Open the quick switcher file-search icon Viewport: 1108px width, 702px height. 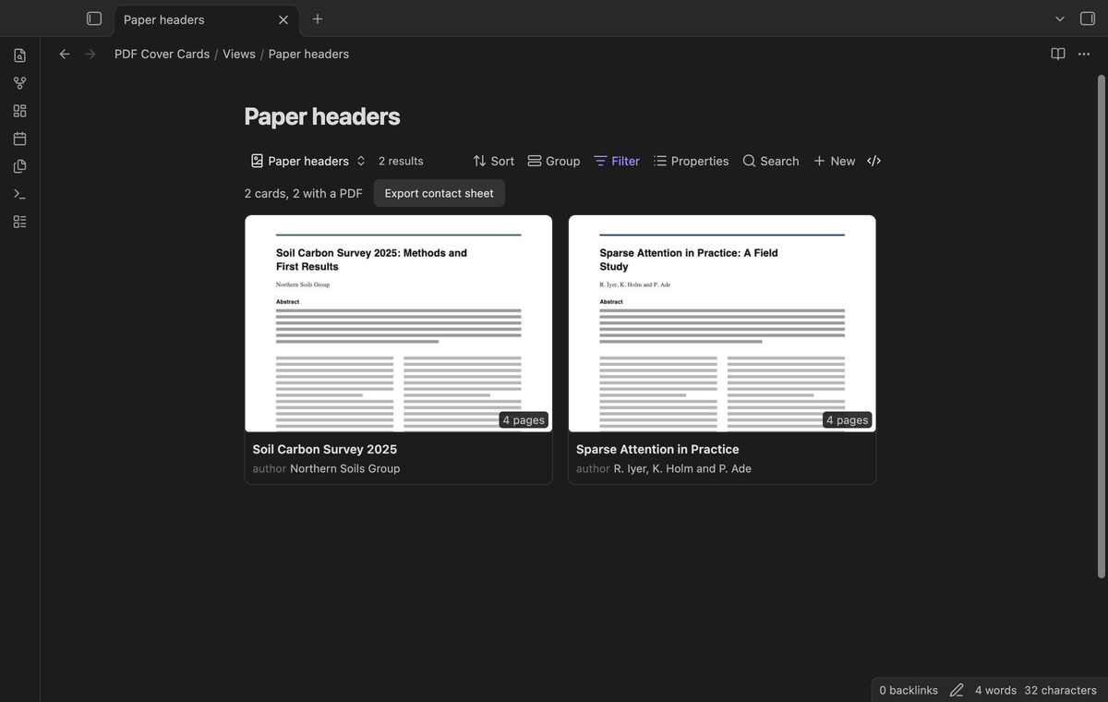click(x=19, y=55)
